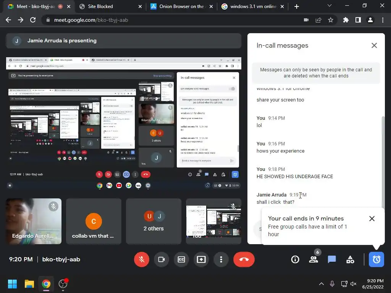
Task: Close the Site Blocked tab
Action: point(140,6)
